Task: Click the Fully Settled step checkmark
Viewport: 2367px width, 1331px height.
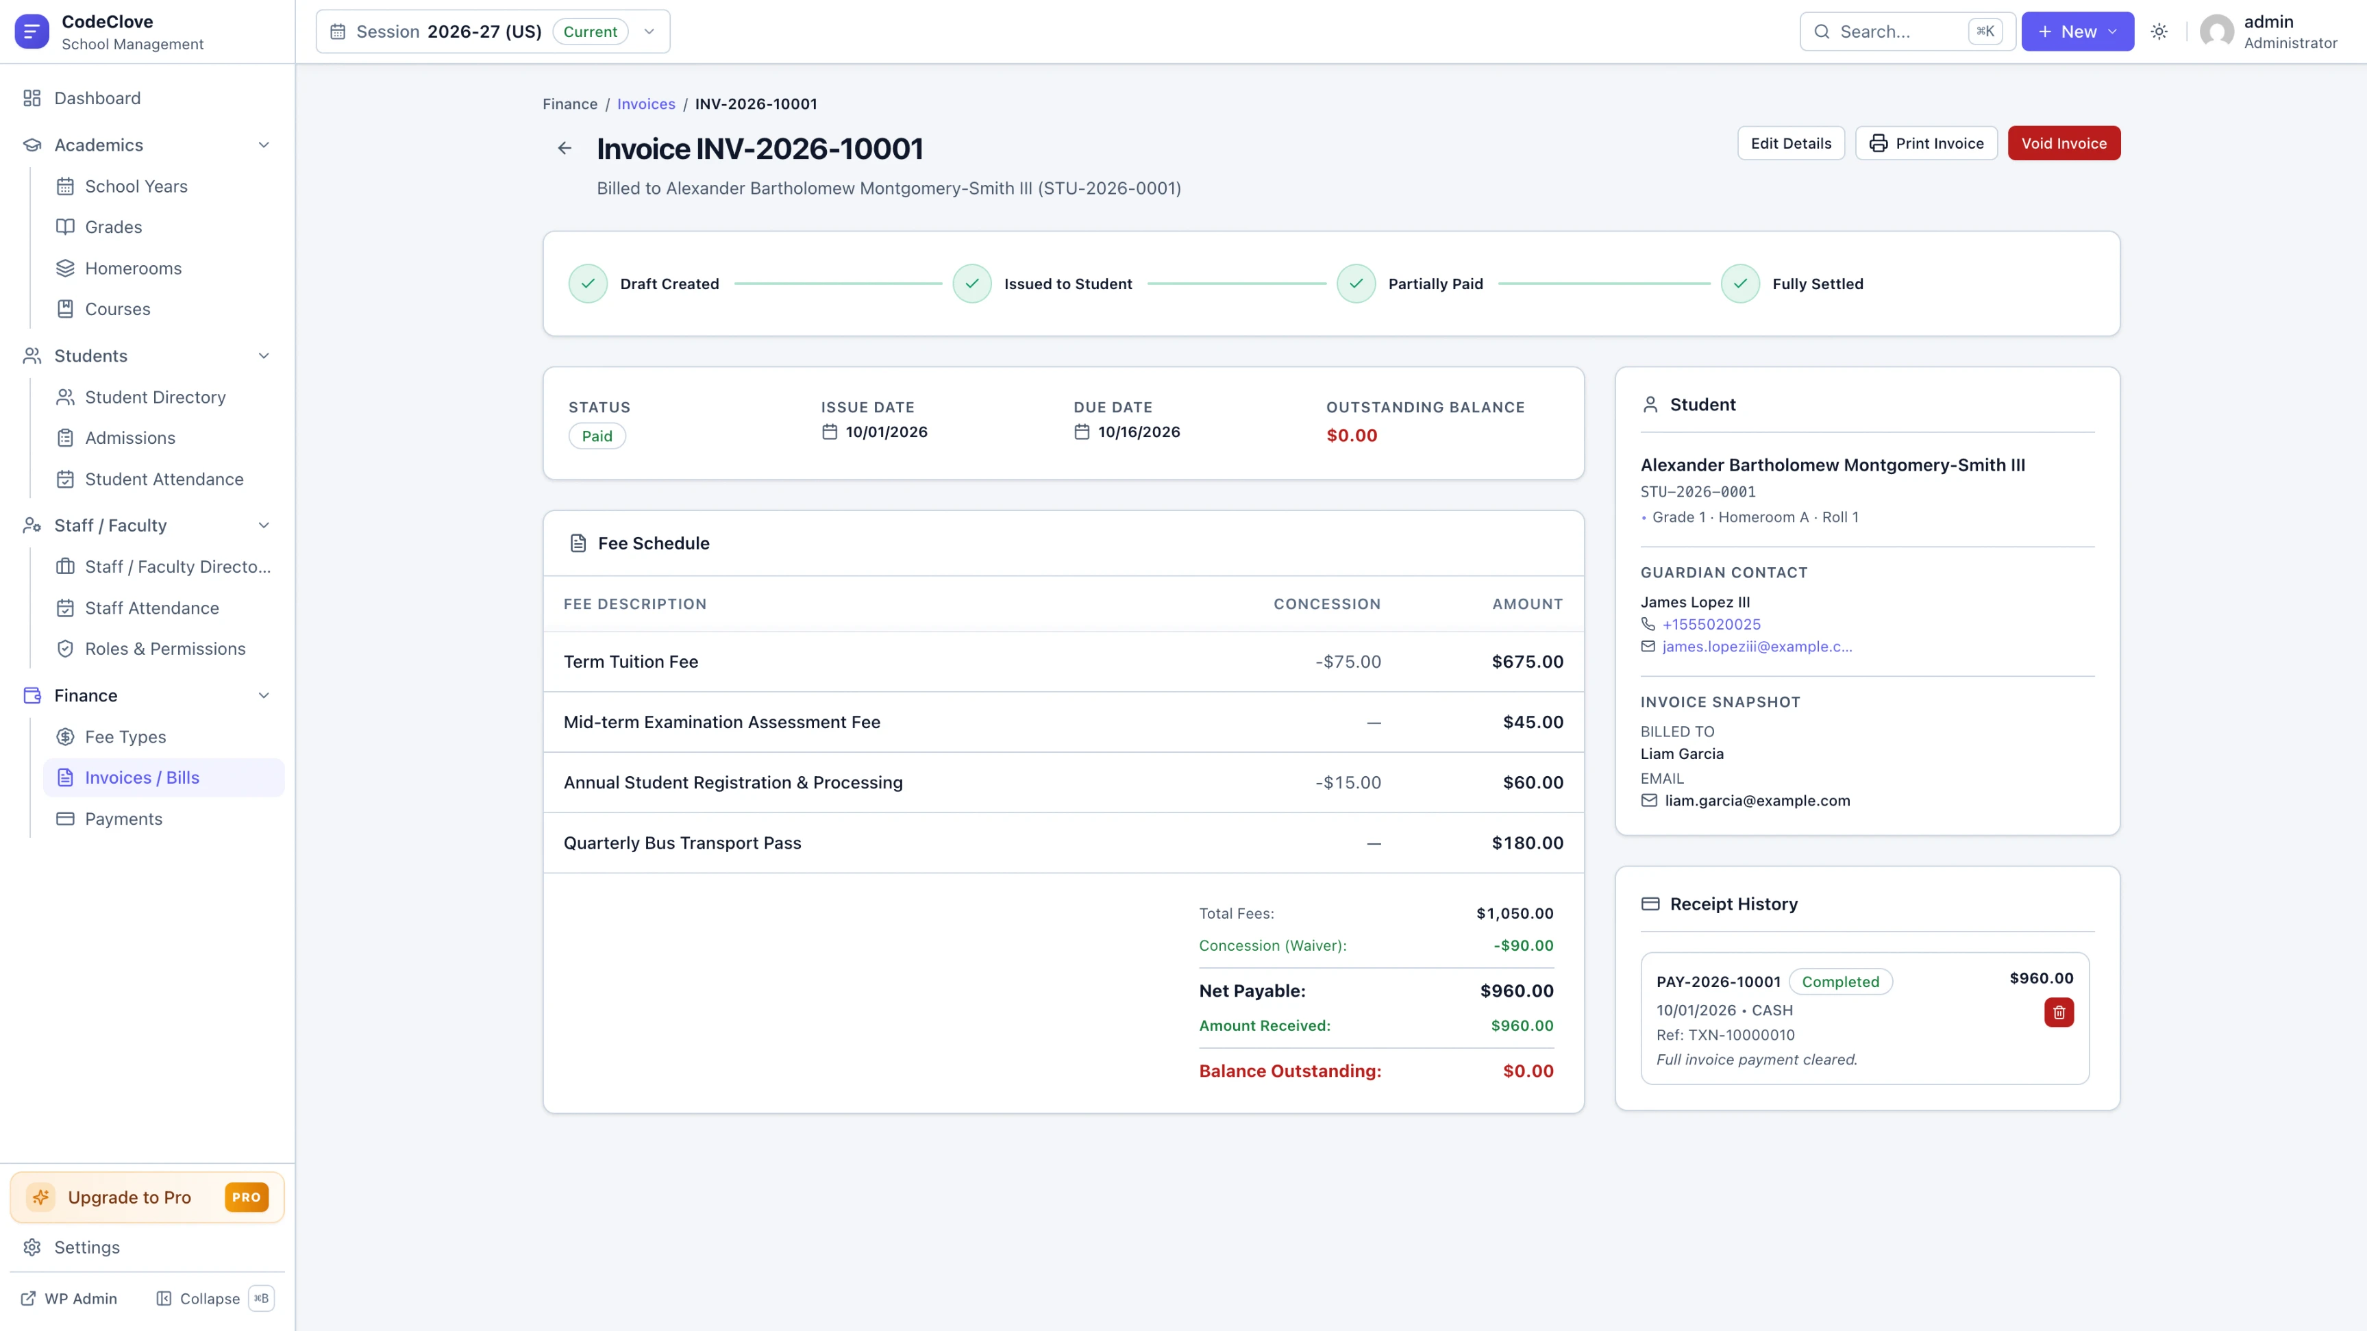Action: [x=1740, y=284]
